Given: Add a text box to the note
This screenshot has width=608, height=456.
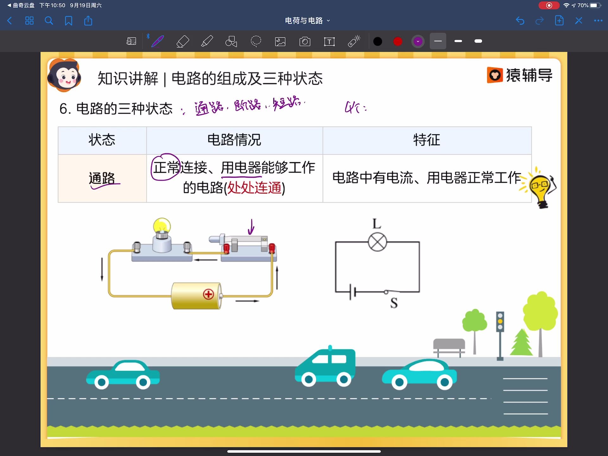Looking at the screenshot, I should coord(329,41).
